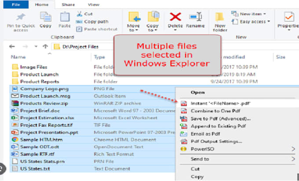Open Pdf Output Settings... menu entry
The height and width of the screenshot is (181, 299).
click(x=216, y=141)
